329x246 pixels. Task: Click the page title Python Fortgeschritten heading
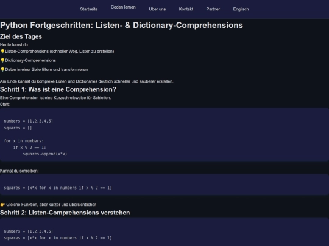click(121, 25)
